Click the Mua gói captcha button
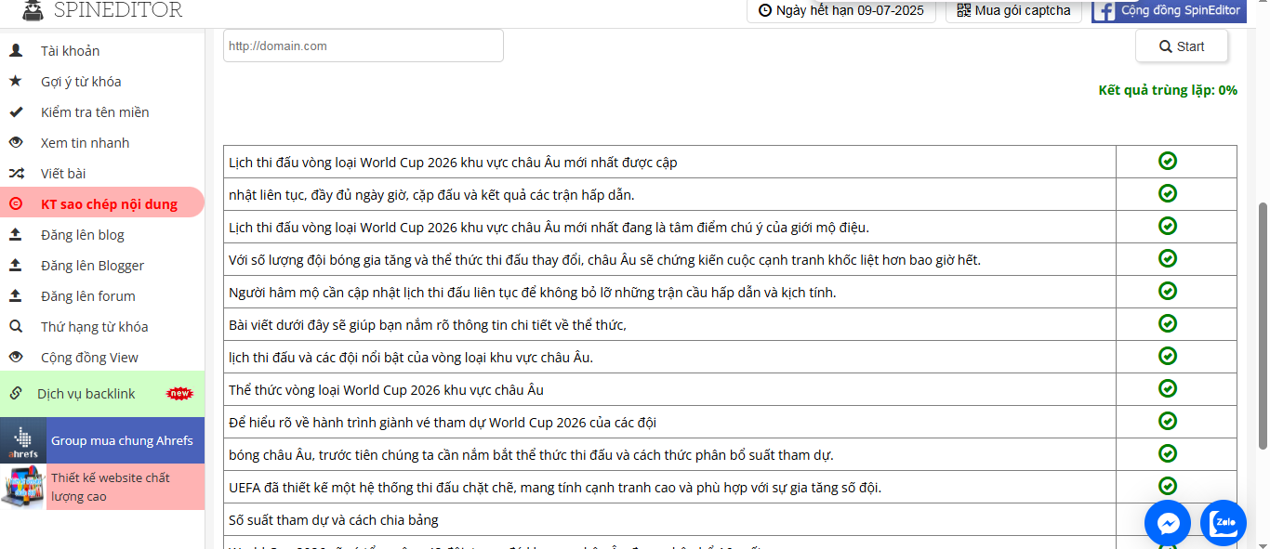This screenshot has width=1270, height=549. pos(1013,10)
